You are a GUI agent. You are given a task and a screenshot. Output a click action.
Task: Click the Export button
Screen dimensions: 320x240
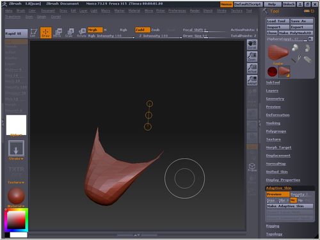click(x=301, y=27)
